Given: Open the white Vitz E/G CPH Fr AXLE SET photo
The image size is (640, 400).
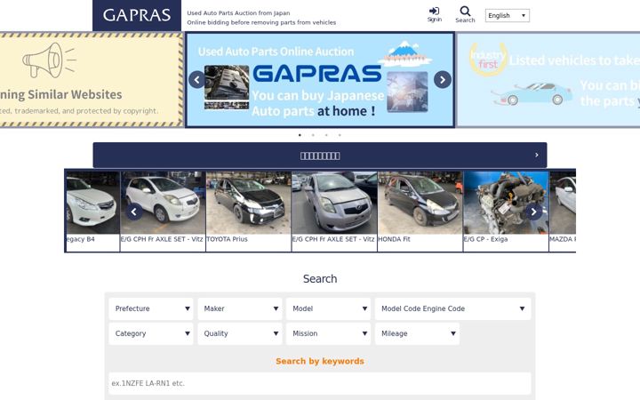Looking at the screenshot, I should pos(163,203).
